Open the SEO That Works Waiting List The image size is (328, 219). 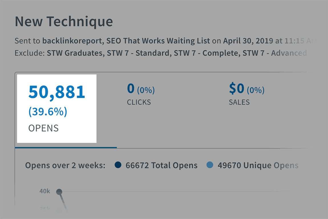coord(158,41)
